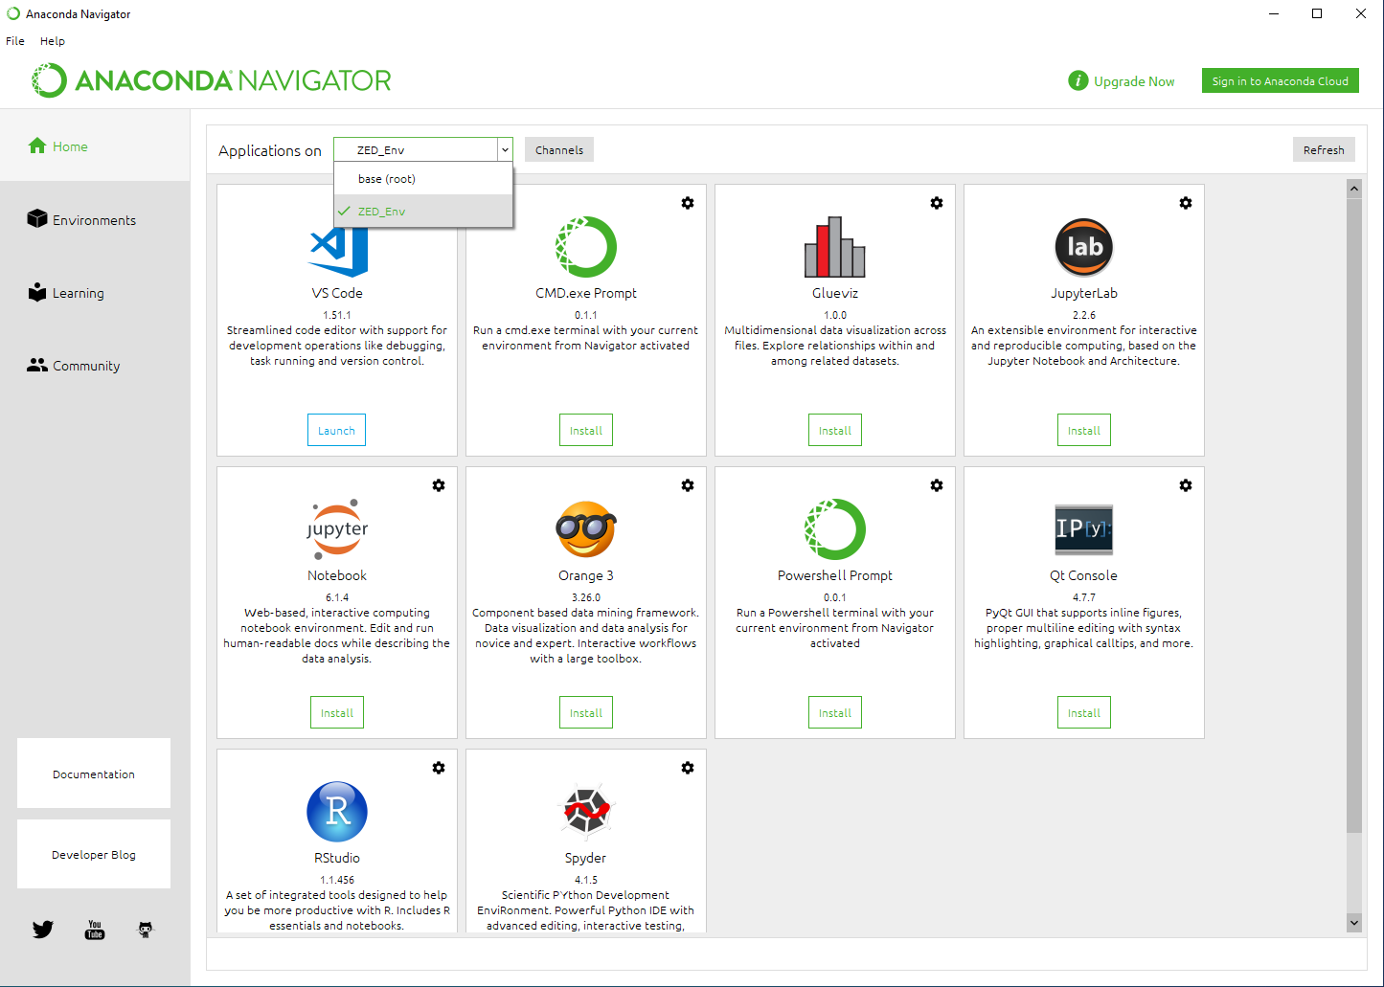
Task: Click the Qt Console gear icon
Action: pyautogui.click(x=1185, y=485)
